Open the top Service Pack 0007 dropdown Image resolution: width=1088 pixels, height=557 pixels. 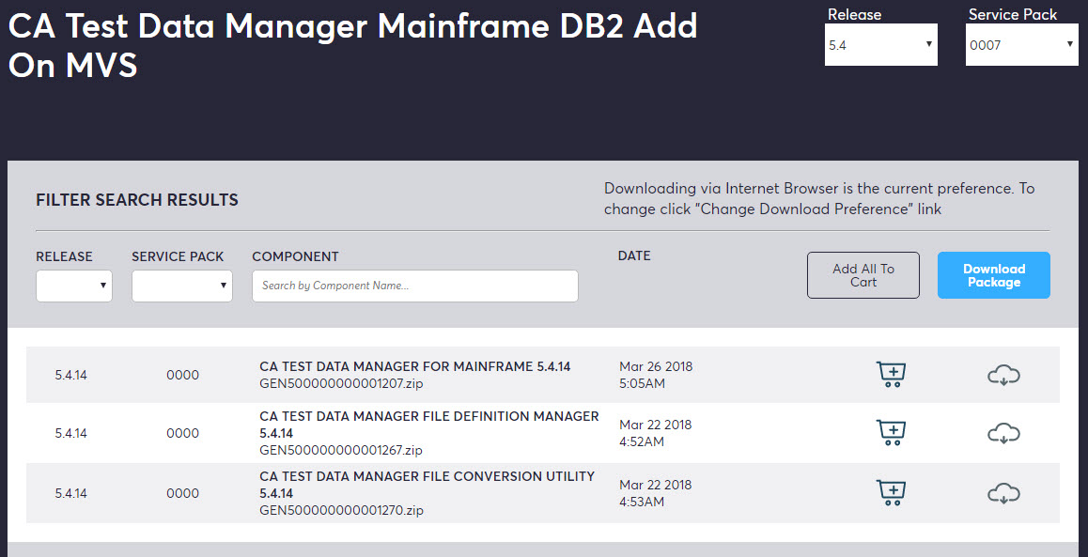1021,45
